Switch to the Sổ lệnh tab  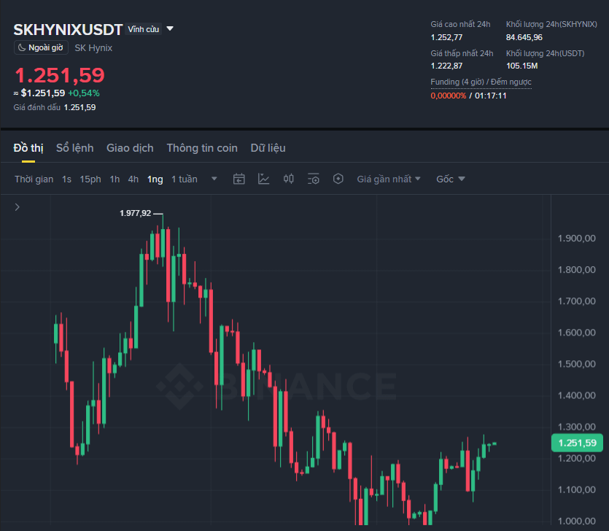(x=75, y=148)
